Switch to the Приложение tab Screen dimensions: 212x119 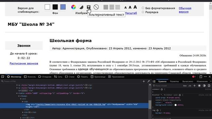point(116,77)
